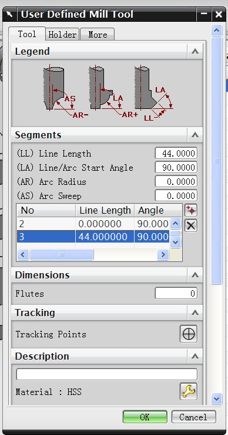
Task: Switch to the Tool tab
Action: tap(27, 34)
